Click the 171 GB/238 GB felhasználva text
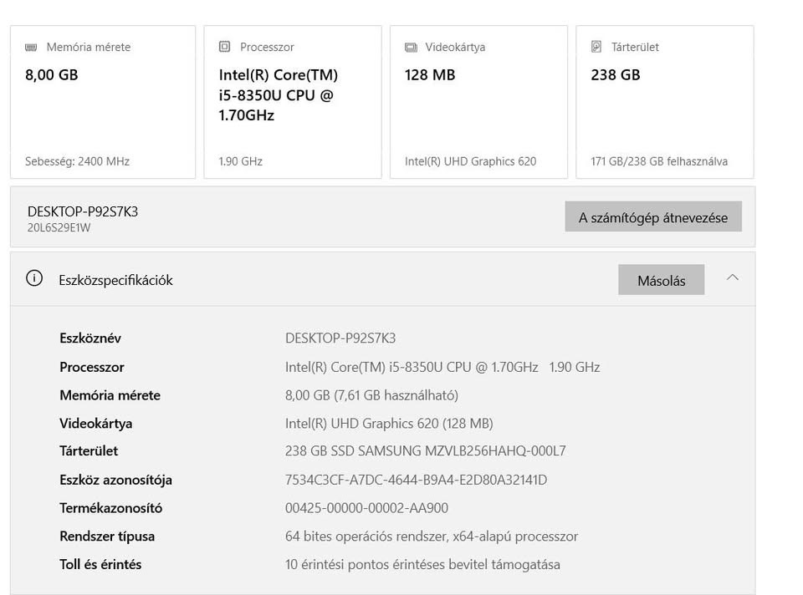Screen dimensions: 803x595 pyautogui.click(x=659, y=161)
